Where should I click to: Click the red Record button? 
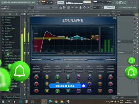tap(55, 3)
